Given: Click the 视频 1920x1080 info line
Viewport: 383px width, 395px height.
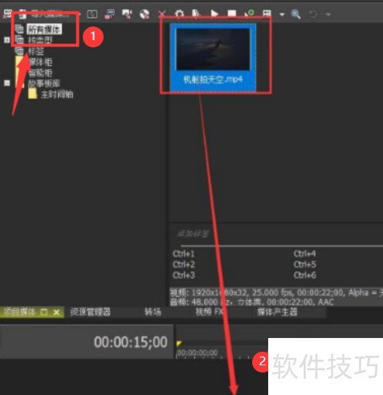Looking at the screenshot, I should coord(276,293).
